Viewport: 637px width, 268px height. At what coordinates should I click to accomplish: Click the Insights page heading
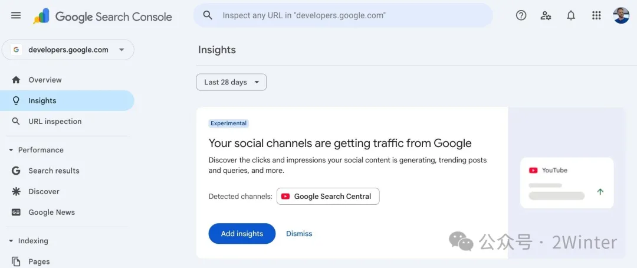(x=217, y=50)
